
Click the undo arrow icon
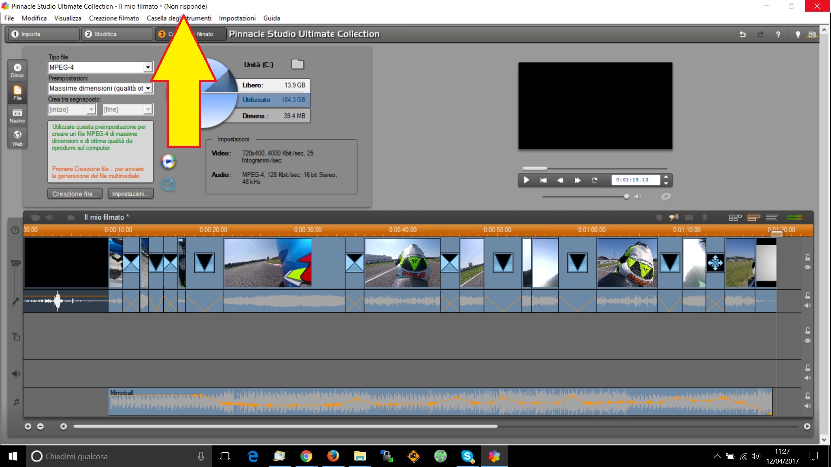pyautogui.click(x=743, y=34)
